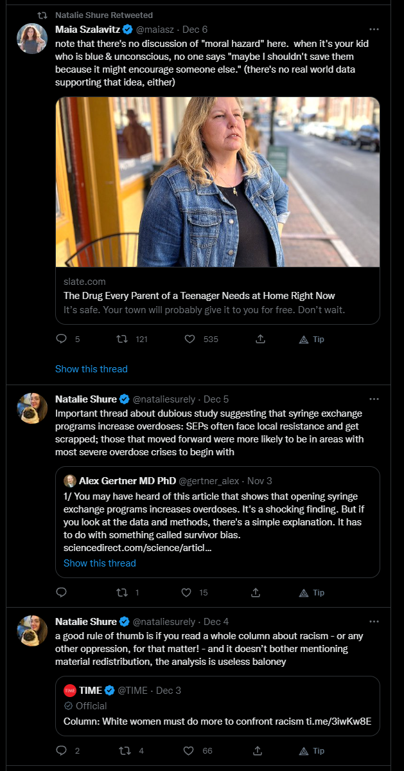Like the syringe exchange thread tweet
404x771 pixels.
[x=186, y=592]
